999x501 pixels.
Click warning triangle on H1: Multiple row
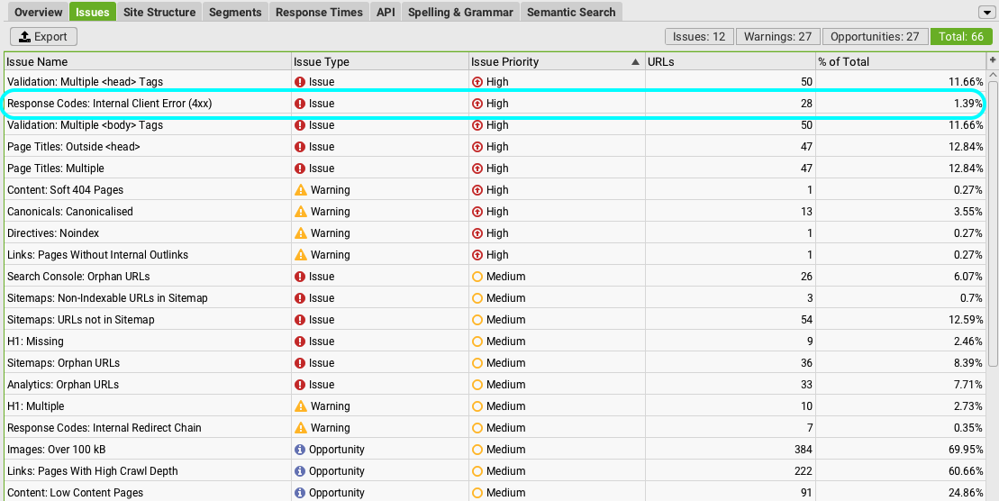tap(301, 406)
